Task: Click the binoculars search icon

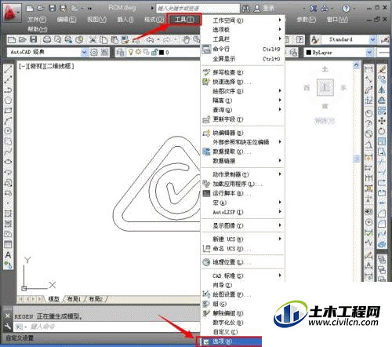Action: [245, 9]
